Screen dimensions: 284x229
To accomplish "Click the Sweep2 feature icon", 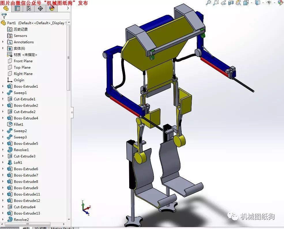I will [10, 131].
